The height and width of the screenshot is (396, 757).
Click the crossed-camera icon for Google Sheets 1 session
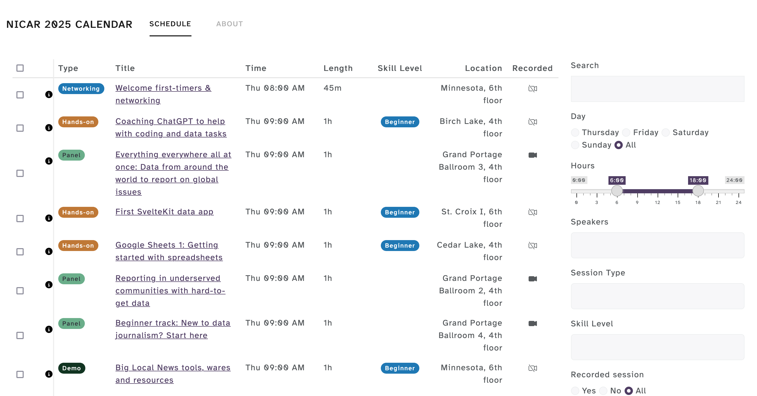point(533,245)
